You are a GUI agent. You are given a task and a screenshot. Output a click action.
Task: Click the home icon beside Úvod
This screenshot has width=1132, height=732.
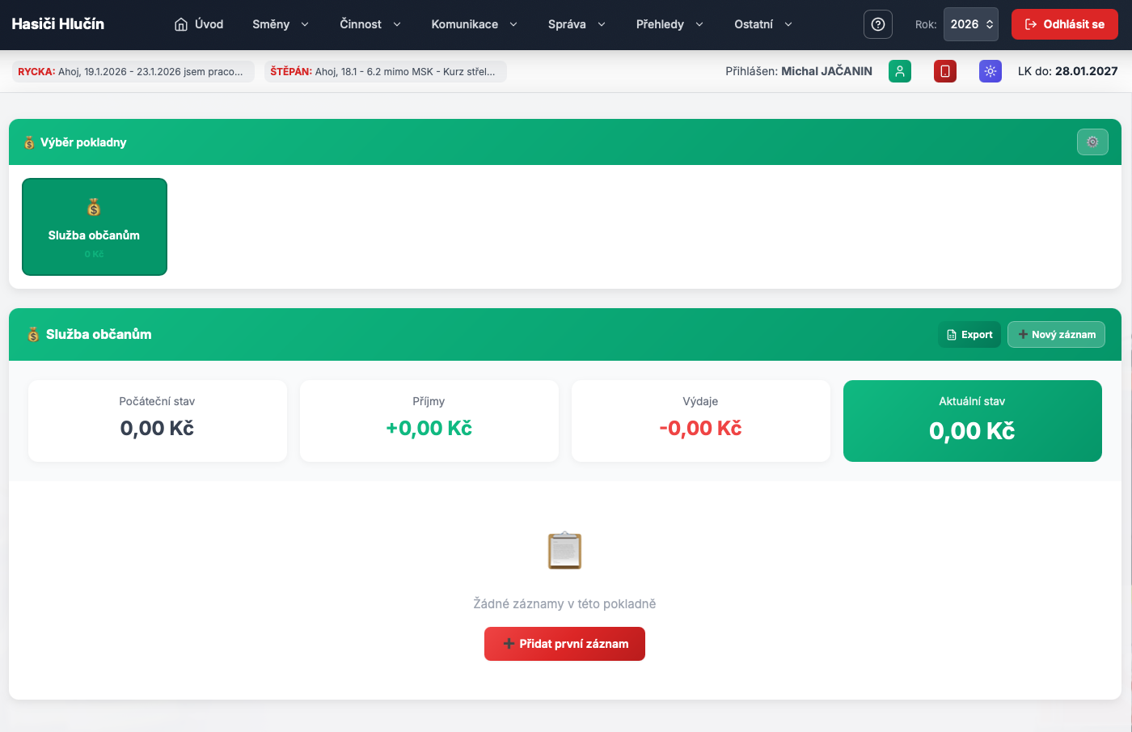point(181,24)
